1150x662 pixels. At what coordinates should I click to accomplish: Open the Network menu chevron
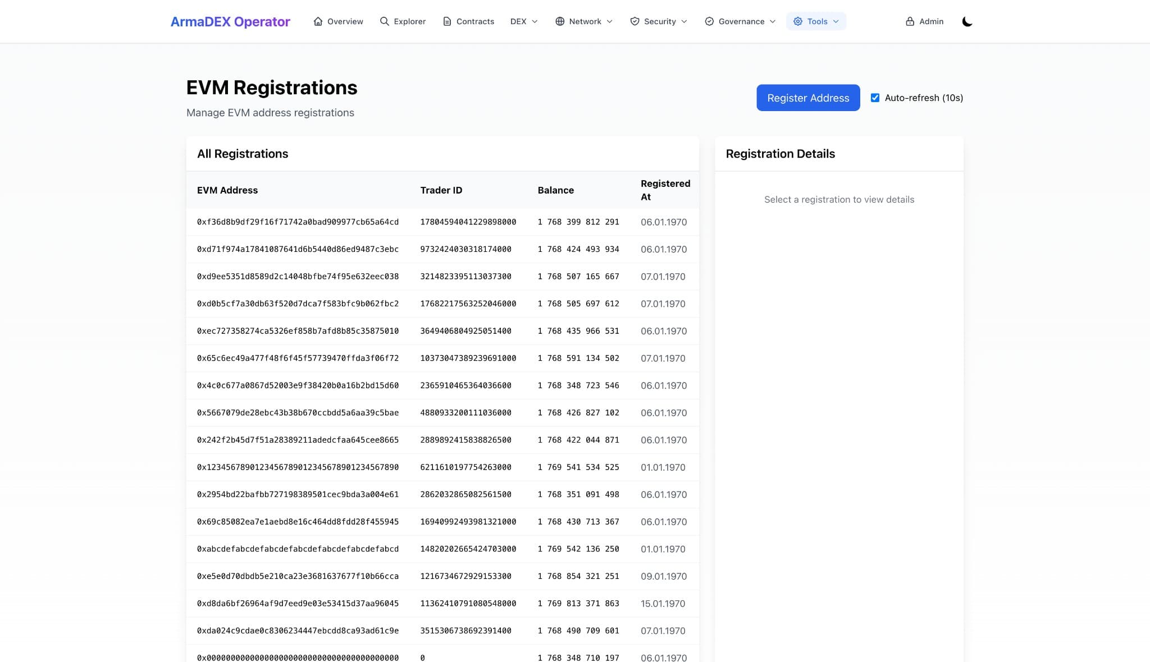click(x=610, y=21)
